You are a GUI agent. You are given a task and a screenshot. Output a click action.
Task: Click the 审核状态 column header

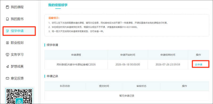pos(141,86)
